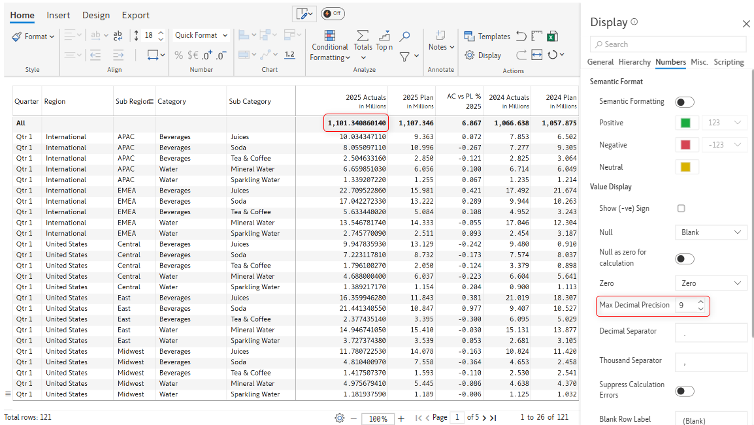Click the Top n ranking icon

click(384, 36)
